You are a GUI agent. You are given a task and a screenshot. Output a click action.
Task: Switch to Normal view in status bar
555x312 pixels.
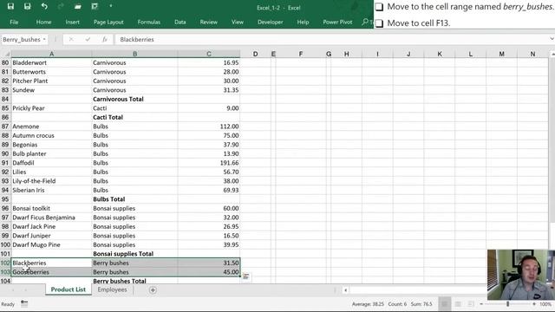pyautogui.click(x=445, y=304)
